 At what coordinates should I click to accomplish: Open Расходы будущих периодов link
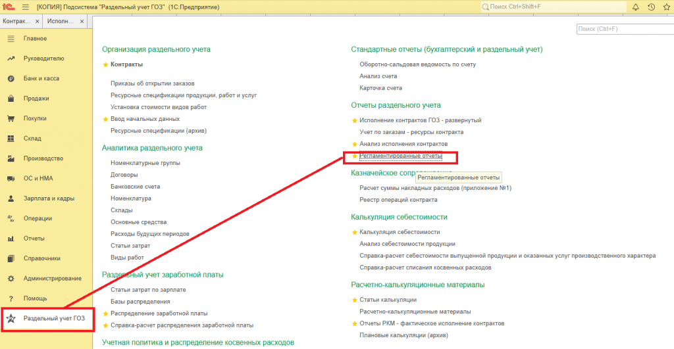coord(149,234)
